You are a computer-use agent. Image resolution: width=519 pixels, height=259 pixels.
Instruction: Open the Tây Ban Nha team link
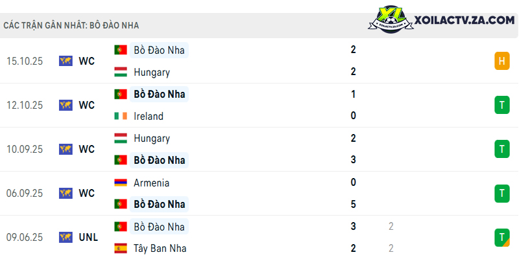(x=160, y=249)
